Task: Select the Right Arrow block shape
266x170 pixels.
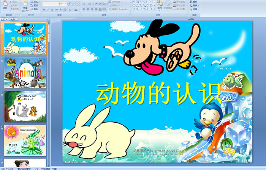Action: coord(148,5)
